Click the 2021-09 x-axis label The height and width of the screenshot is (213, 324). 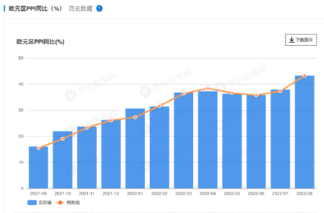click(38, 194)
